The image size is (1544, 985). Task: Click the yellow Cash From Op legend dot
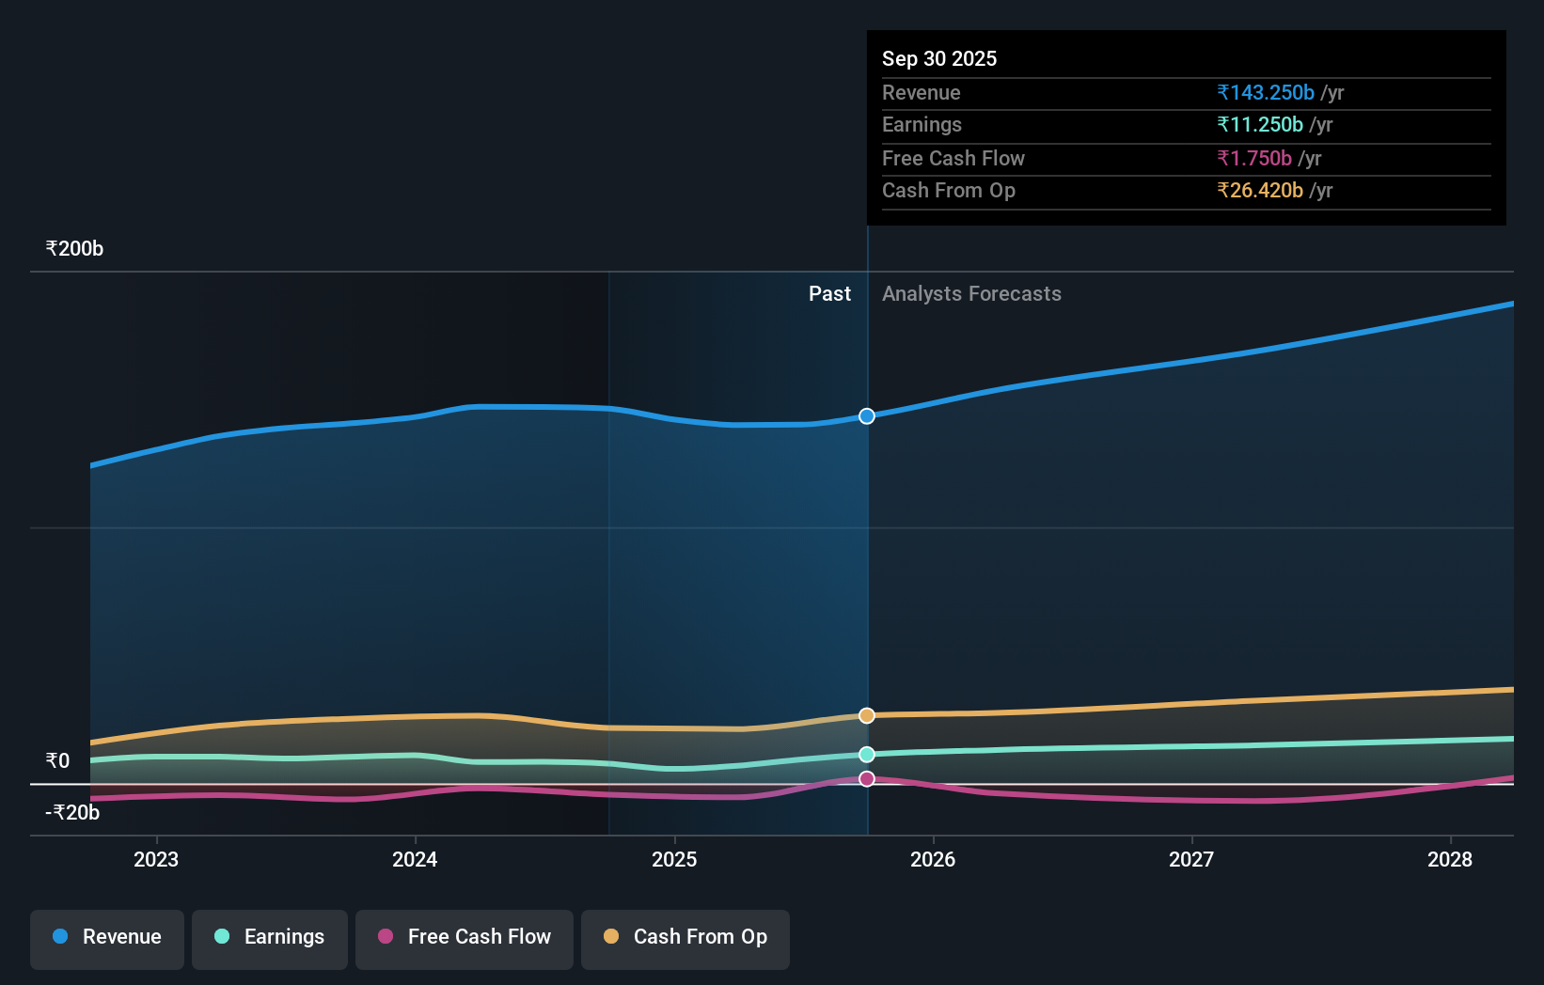coord(611,937)
